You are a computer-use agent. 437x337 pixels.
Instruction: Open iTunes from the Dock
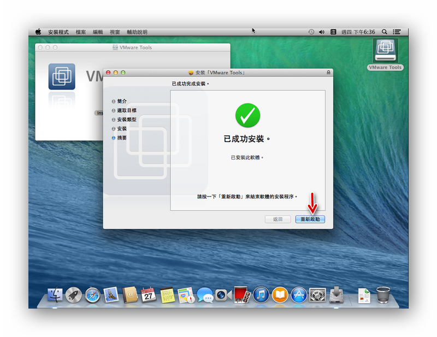(261, 295)
